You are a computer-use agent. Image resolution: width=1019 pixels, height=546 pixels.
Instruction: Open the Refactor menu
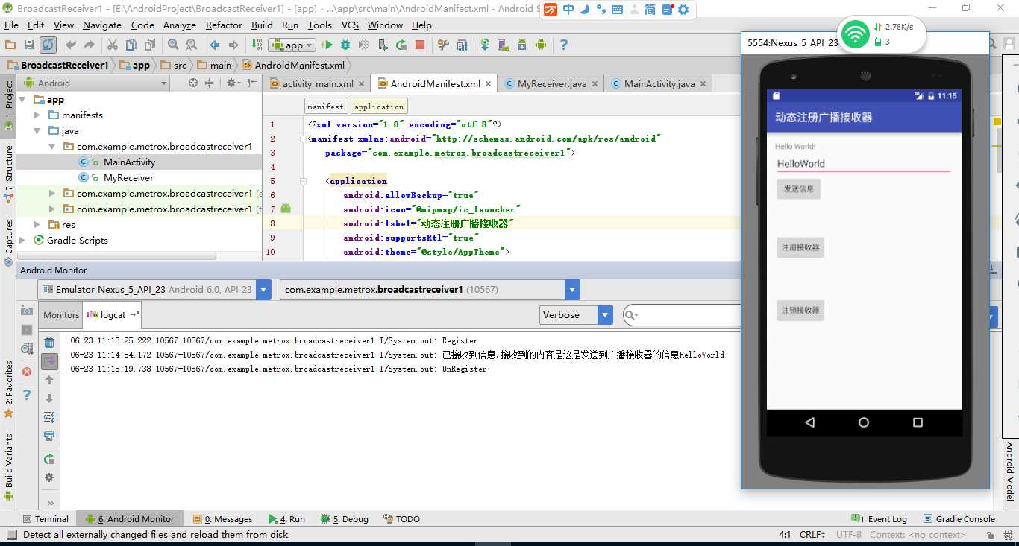point(224,25)
